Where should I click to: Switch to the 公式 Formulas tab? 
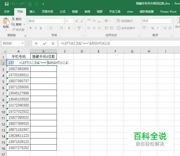tap(63, 11)
